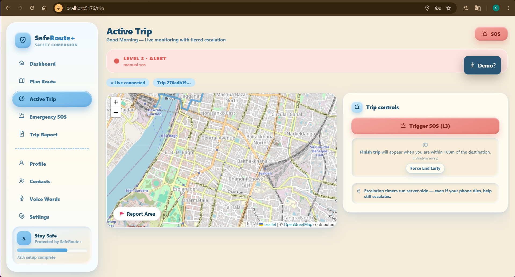Open Contacts in sidebar
Viewport: 515px width, 277px height.
tap(52, 181)
